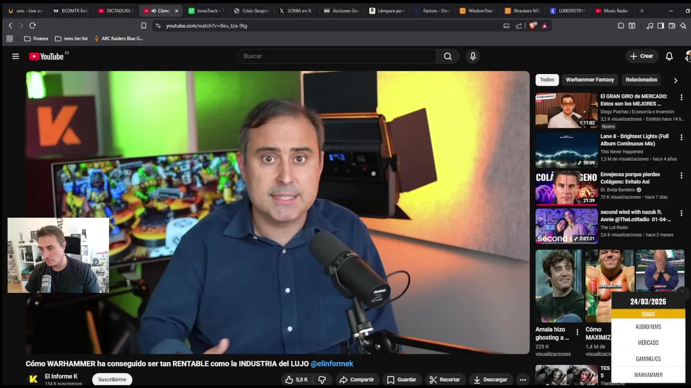Reload the page
The height and width of the screenshot is (388, 691).
(x=32, y=25)
